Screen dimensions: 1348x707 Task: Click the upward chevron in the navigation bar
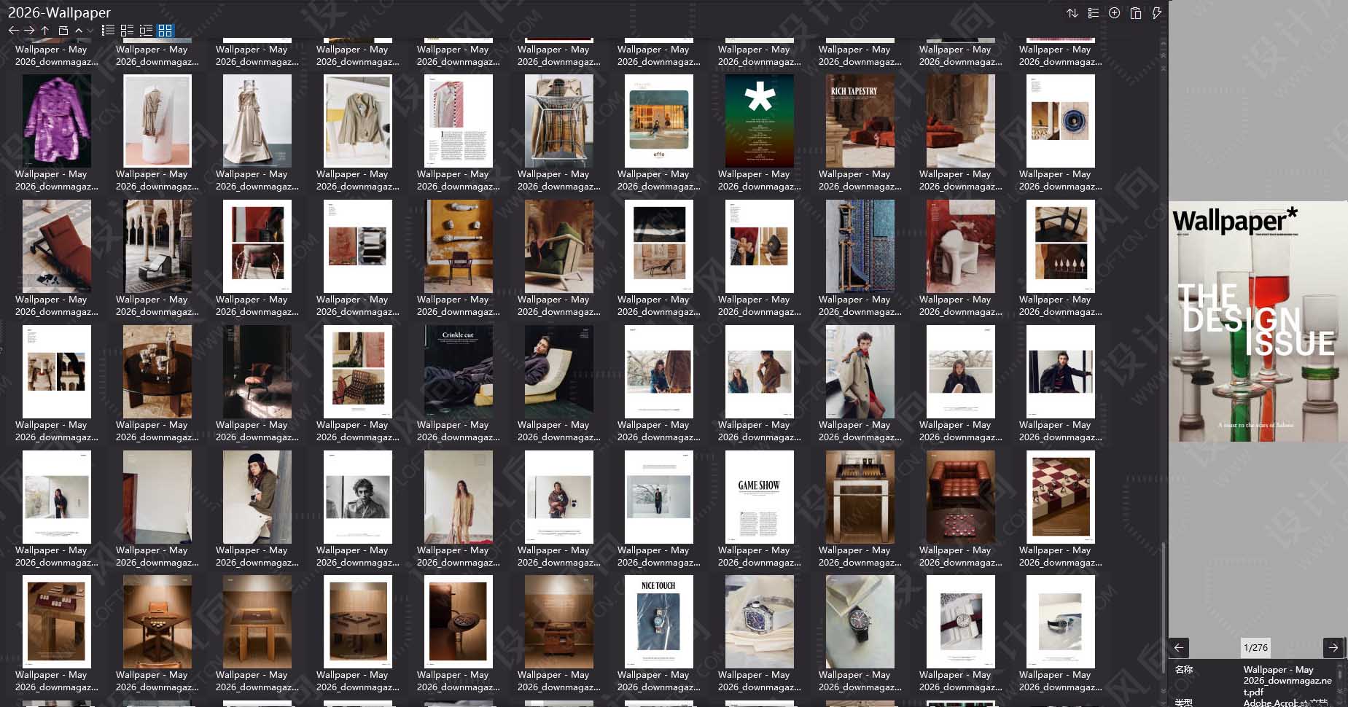[79, 31]
